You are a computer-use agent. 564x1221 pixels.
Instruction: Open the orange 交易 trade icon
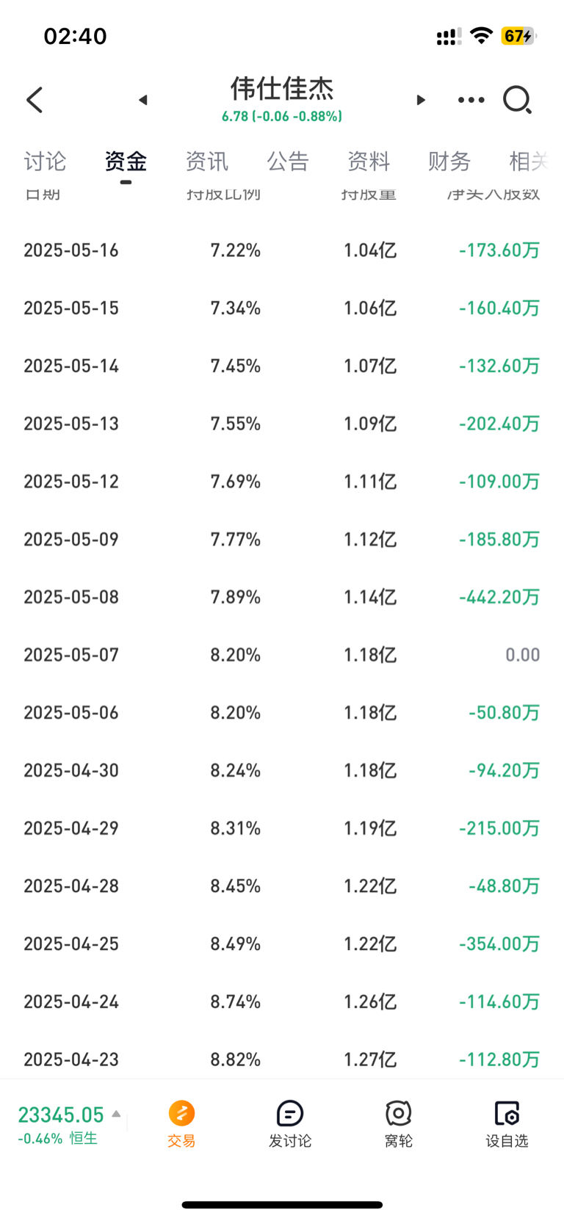coord(181,1113)
